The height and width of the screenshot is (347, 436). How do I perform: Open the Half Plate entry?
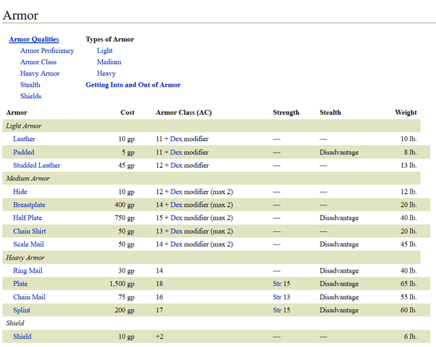tap(28, 218)
